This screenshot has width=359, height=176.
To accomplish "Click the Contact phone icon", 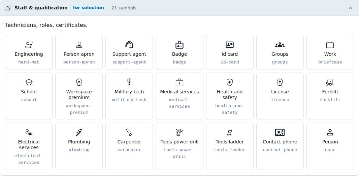I will pos(280,132).
